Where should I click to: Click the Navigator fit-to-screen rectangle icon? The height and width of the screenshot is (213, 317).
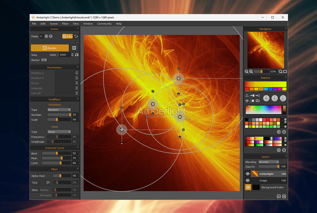click(x=285, y=72)
